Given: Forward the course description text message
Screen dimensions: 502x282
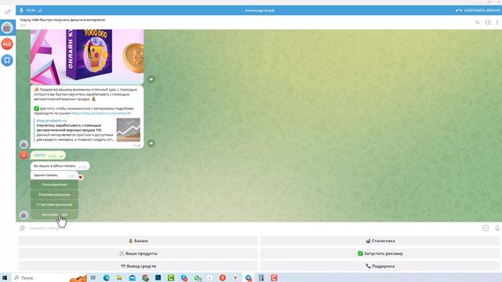Looking at the screenshot, I should 151,143.
